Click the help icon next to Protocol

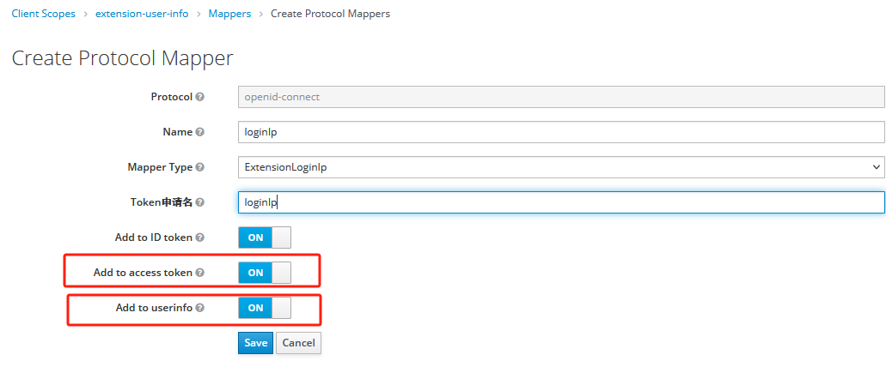coord(200,97)
